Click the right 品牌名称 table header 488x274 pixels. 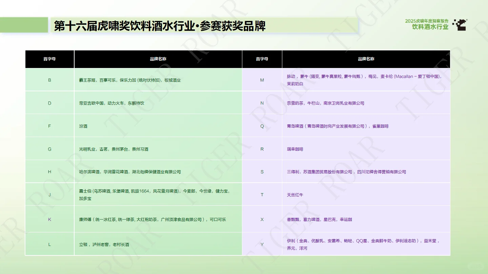366,59
